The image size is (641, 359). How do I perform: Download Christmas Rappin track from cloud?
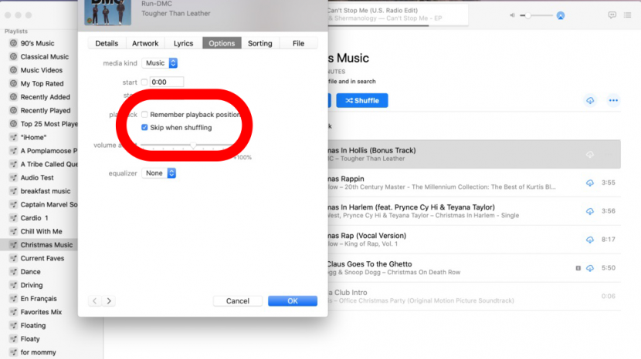[x=590, y=183]
